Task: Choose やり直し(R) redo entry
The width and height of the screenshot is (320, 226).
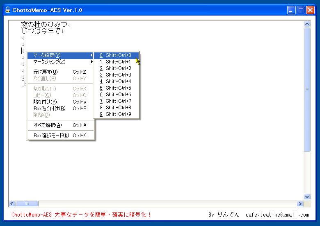Action: click(60, 78)
